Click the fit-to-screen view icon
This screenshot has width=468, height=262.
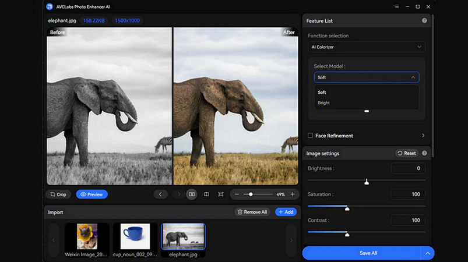tap(220, 194)
